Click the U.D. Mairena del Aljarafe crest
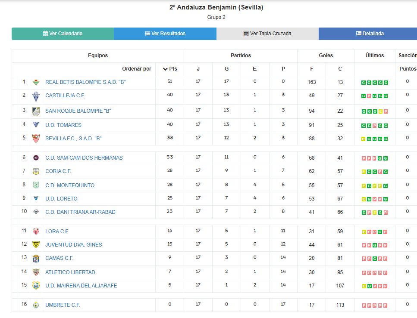Viewport: 417px width, 318px height. click(x=36, y=286)
